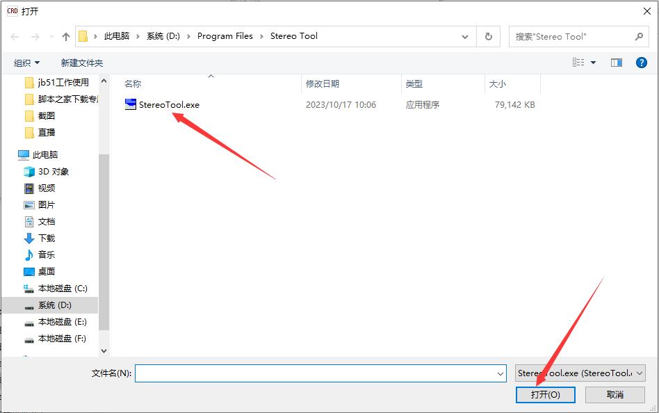Viewport: 659px width, 413px height.
Task: Open the 图片 library in sidebar
Action: 47,205
